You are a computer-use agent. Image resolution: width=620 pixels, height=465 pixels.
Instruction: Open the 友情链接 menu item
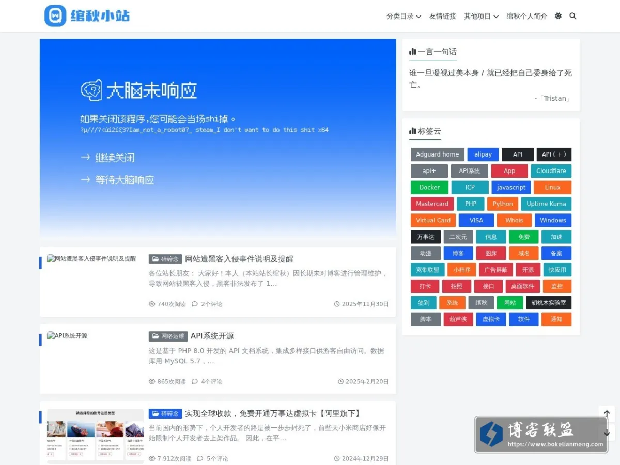pyautogui.click(x=442, y=16)
